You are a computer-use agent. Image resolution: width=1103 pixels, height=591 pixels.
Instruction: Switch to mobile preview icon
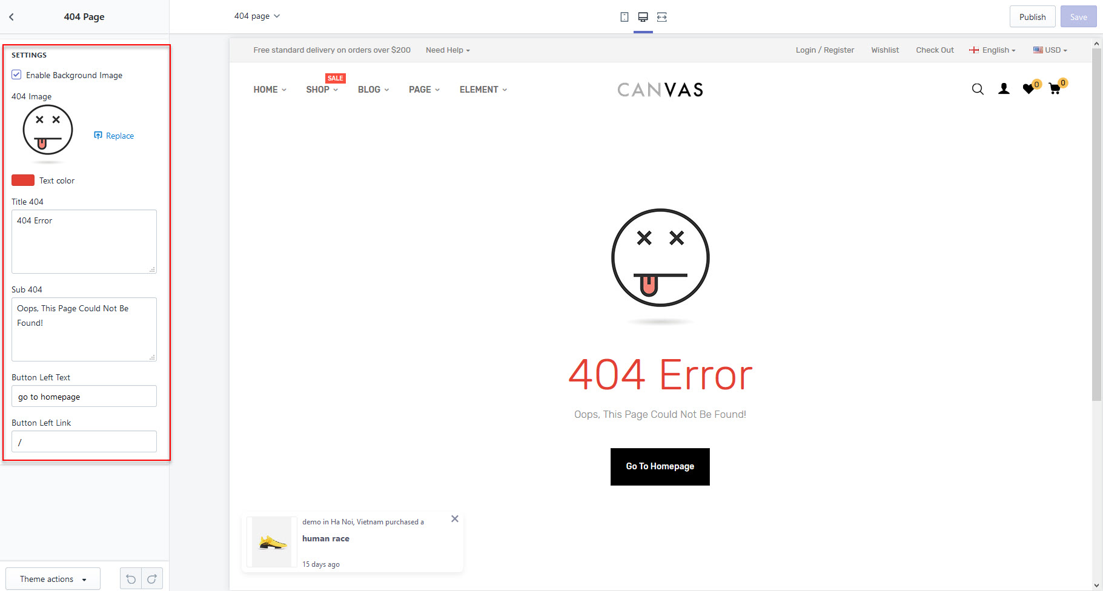click(624, 17)
